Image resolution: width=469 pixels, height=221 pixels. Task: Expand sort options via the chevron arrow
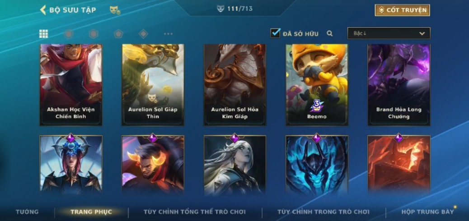click(x=422, y=33)
